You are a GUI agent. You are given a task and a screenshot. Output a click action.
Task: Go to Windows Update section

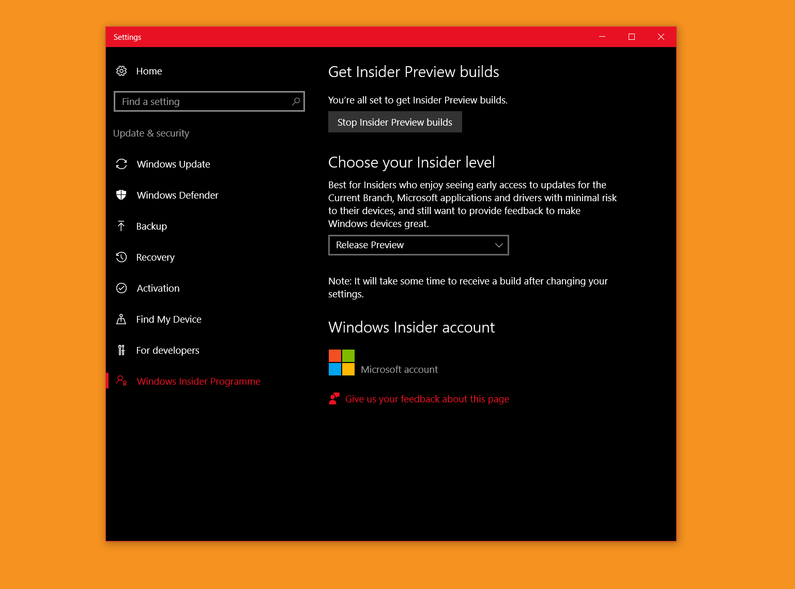point(173,164)
